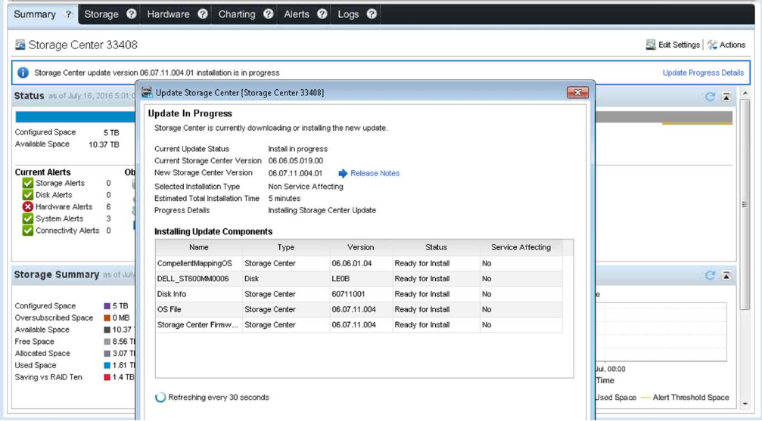Refresh the Status panel
The image size is (762, 421).
coord(710,97)
